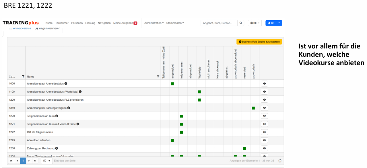Click the refresh icon below the table
The image size is (367, 168).
click(x=280, y=161)
